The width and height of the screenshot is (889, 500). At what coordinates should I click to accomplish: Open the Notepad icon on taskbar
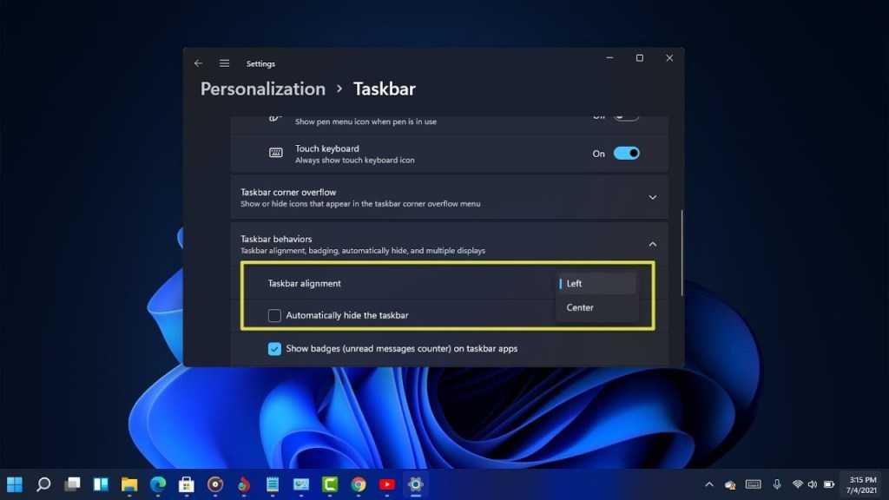(x=273, y=484)
